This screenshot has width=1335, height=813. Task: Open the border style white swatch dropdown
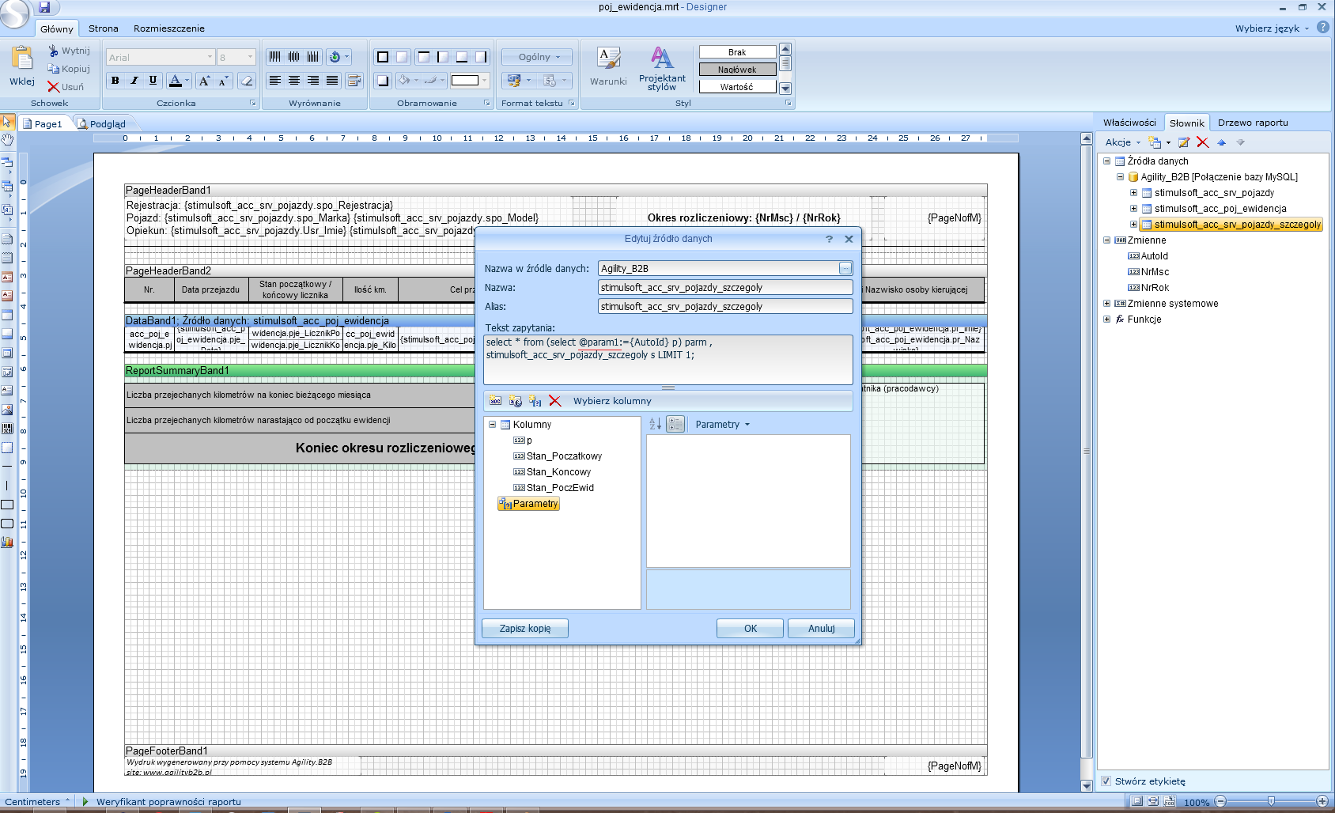tap(470, 80)
